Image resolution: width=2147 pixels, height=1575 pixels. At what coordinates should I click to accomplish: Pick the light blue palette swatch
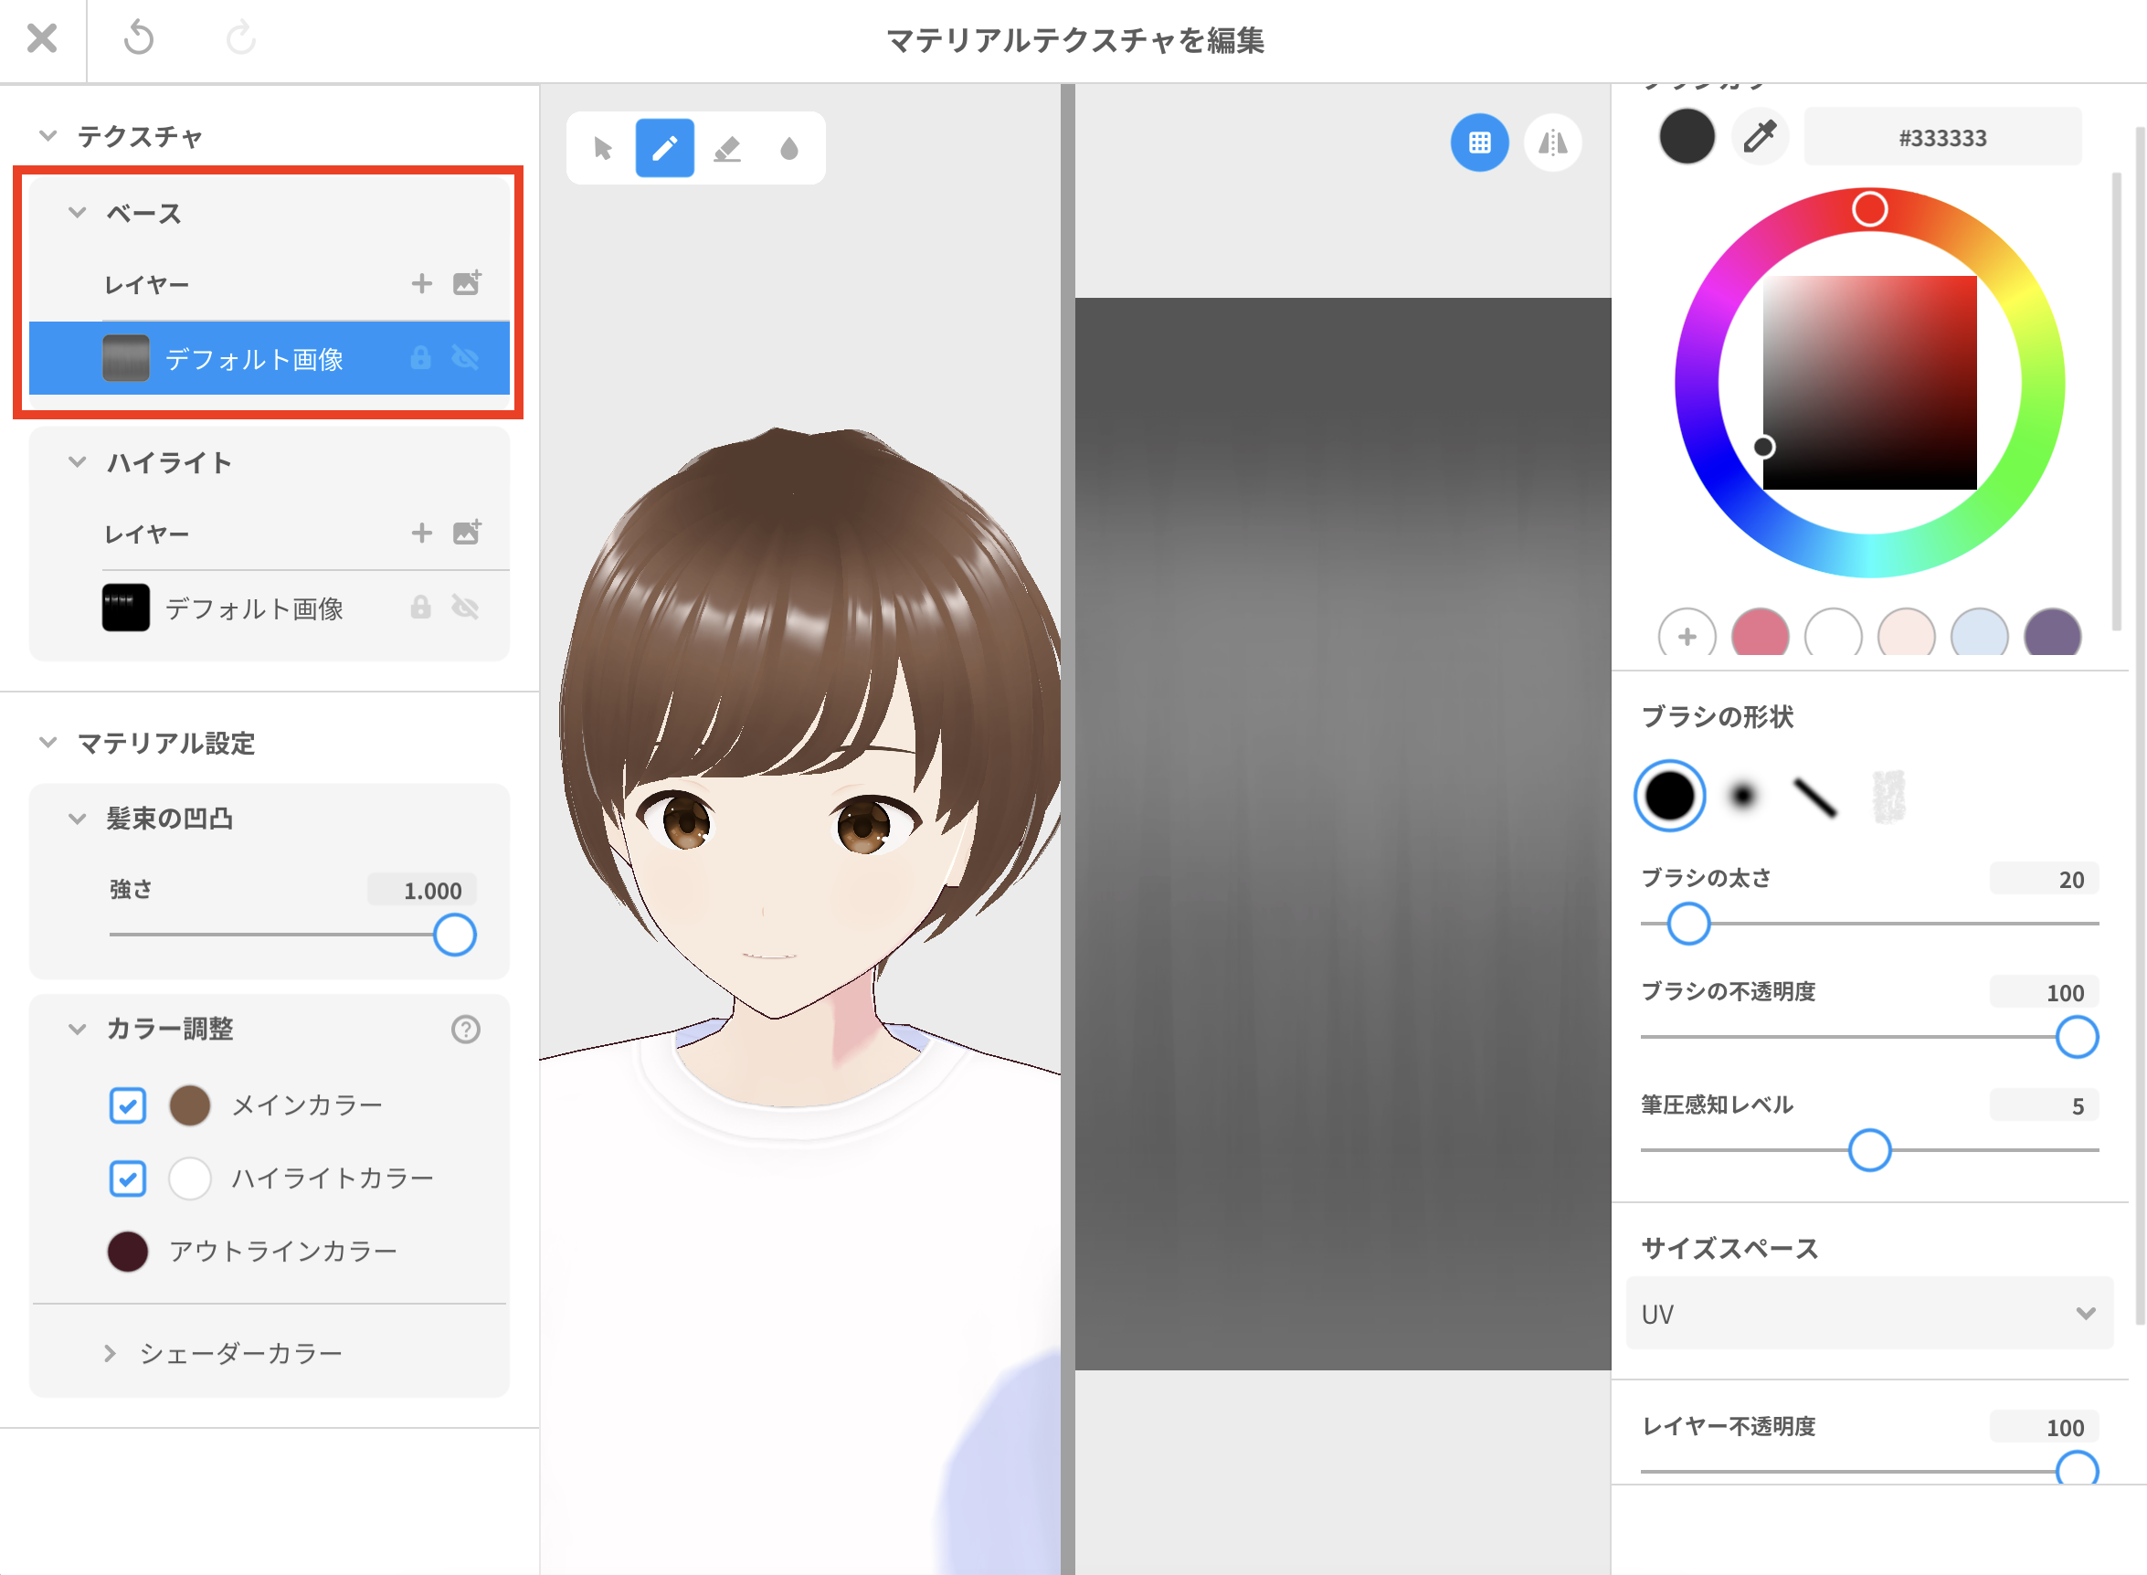[1979, 634]
